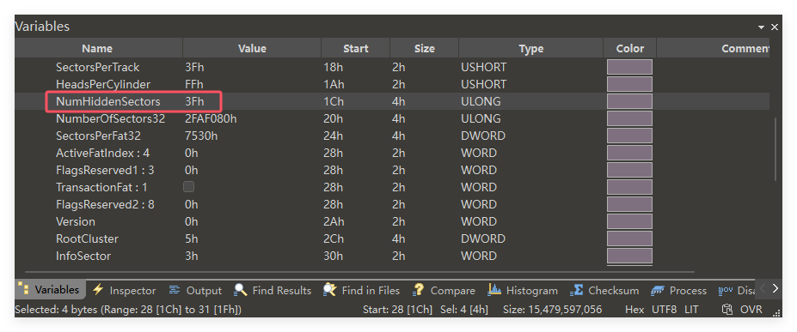The height and width of the screenshot is (332, 797).
Task: Select the NumHiddenSectors row
Action: 391,101
